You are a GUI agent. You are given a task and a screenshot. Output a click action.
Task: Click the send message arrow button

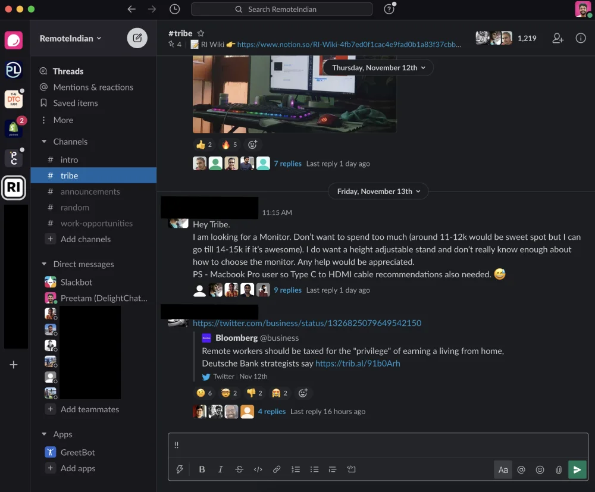coord(577,469)
